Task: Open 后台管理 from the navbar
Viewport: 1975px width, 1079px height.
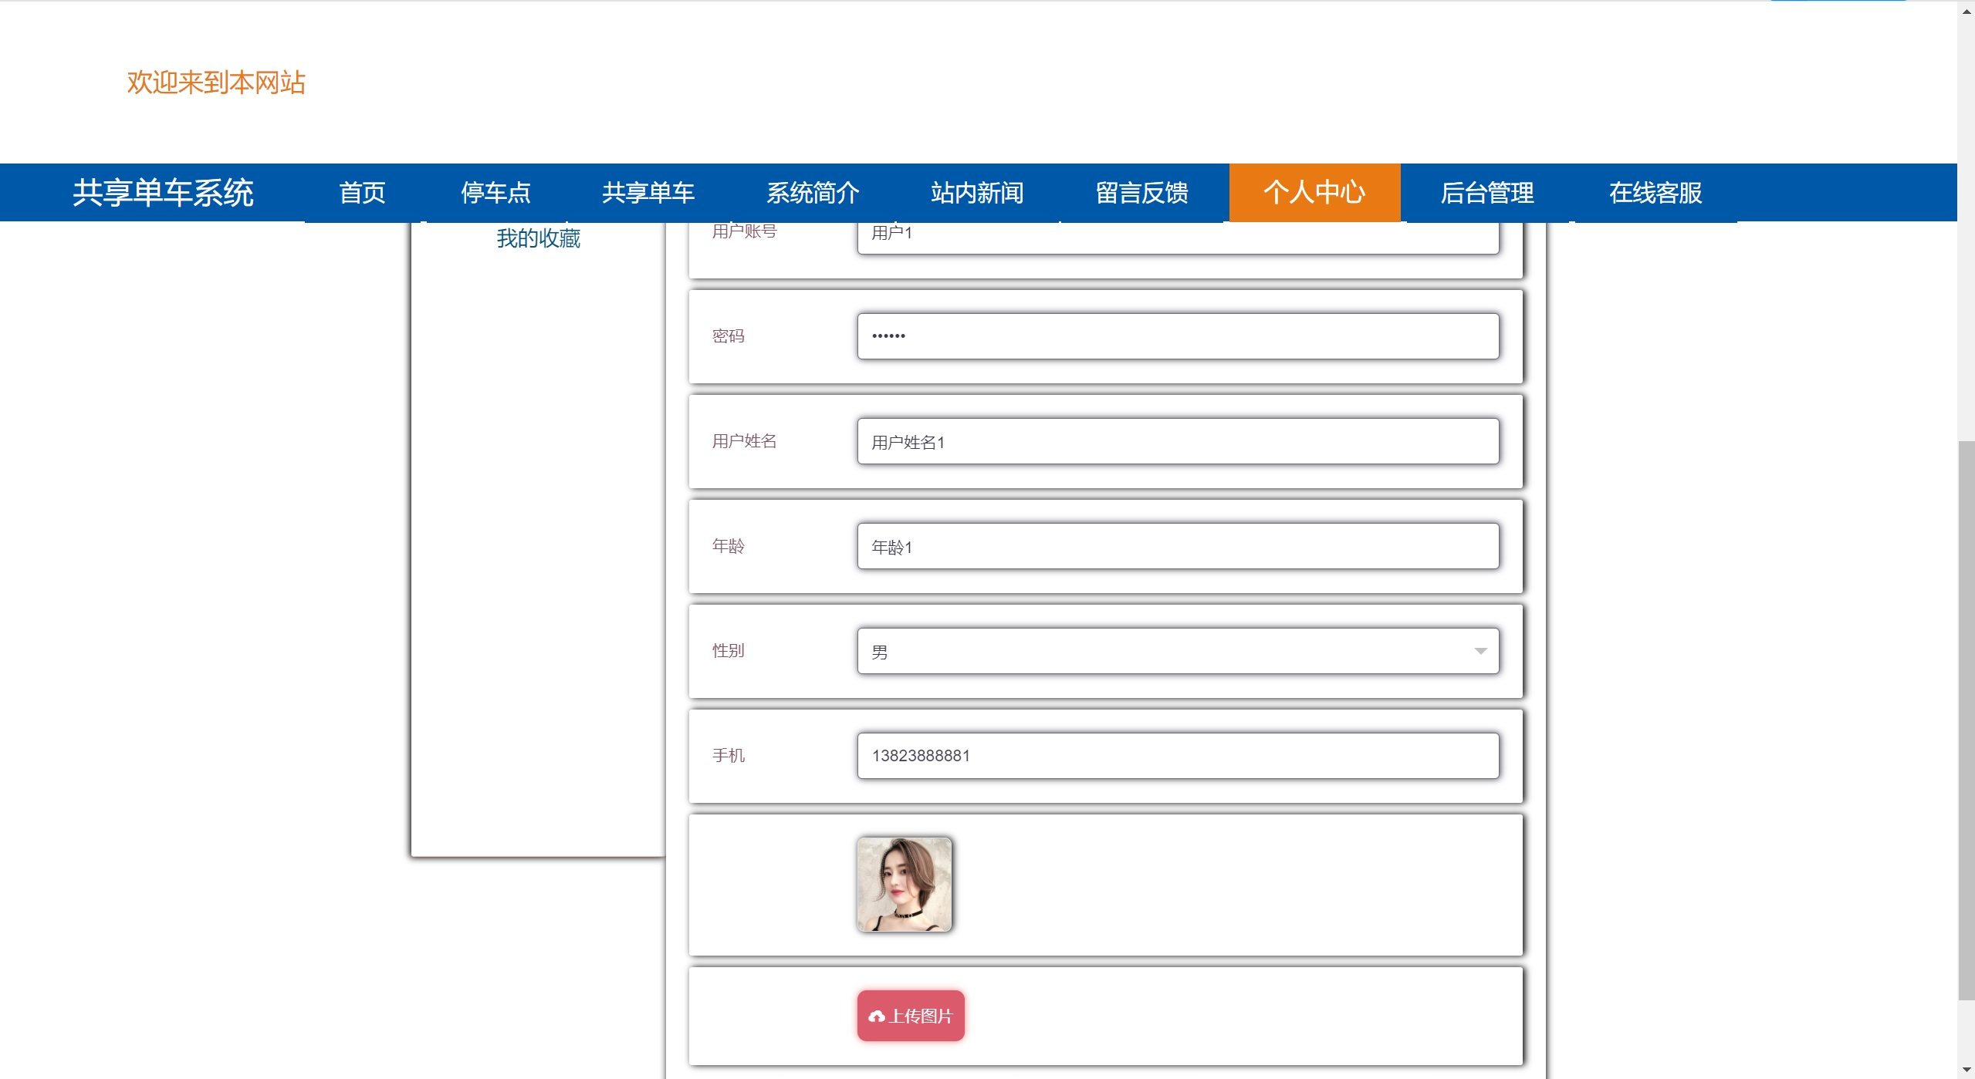Action: tap(1486, 192)
